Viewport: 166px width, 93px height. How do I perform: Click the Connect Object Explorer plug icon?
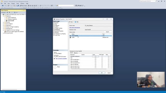(7, 12)
